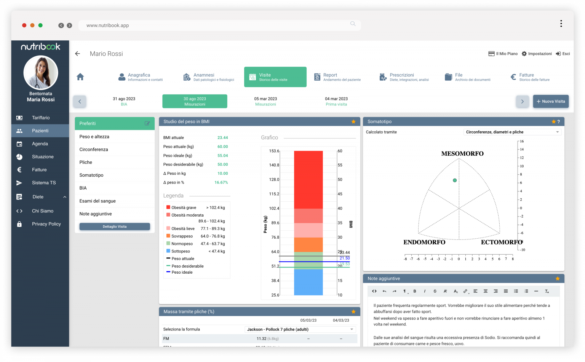Click the edit icon in Preferiti header
The image size is (585, 362).
point(147,123)
